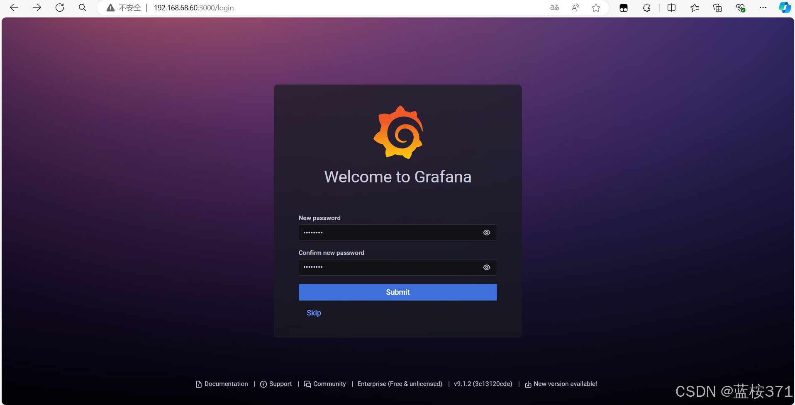Viewport: 795px width, 405px height.
Task: Click Enterprise (Free & unlicensed) link
Action: point(400,384)
